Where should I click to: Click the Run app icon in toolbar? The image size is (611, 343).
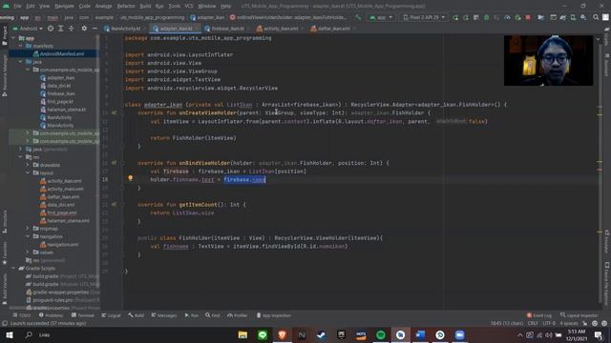(455, 17)
